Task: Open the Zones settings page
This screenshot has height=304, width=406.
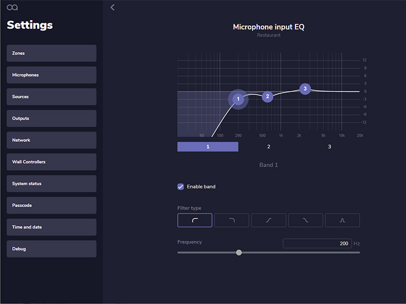Action: (51, 53)
